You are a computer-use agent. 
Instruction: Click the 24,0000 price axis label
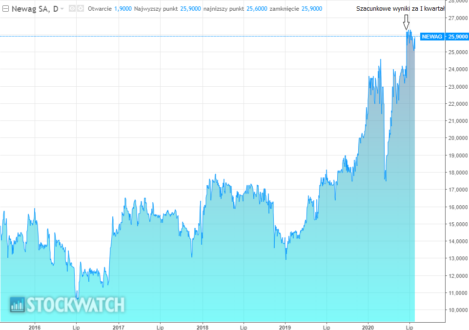458,69
